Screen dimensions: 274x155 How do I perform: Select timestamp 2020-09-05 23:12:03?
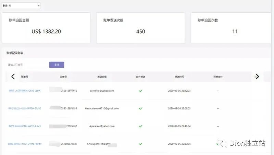pos(179,91)
